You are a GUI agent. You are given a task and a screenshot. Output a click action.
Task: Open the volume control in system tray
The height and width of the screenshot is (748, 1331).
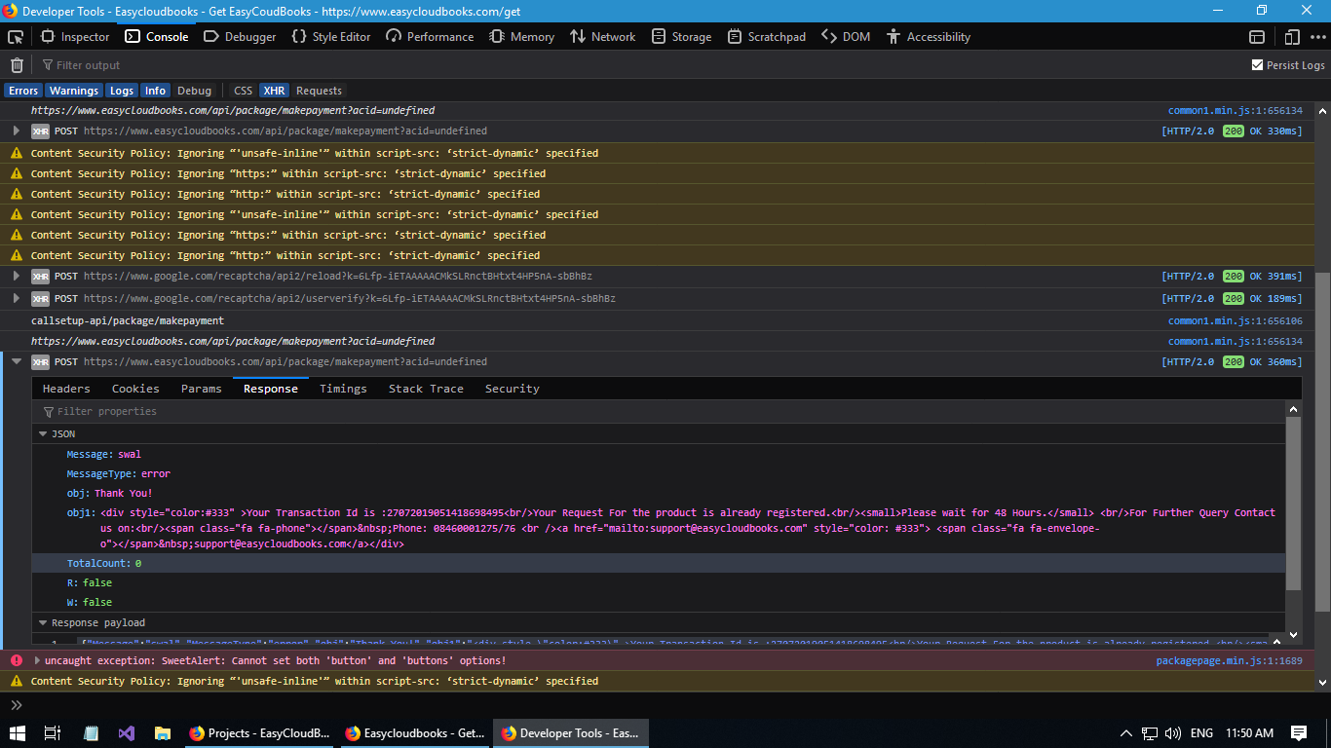tap(1173, 733)
